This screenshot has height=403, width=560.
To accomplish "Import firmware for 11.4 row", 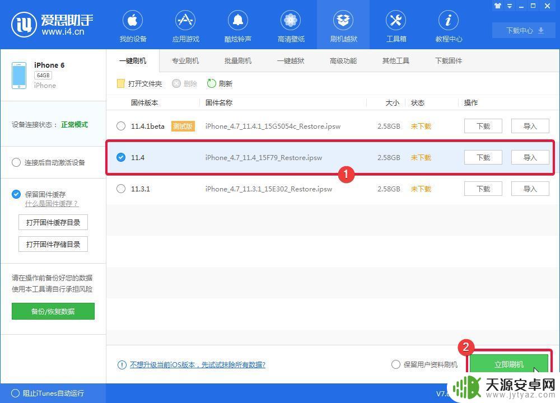I will tap(530, 157).
